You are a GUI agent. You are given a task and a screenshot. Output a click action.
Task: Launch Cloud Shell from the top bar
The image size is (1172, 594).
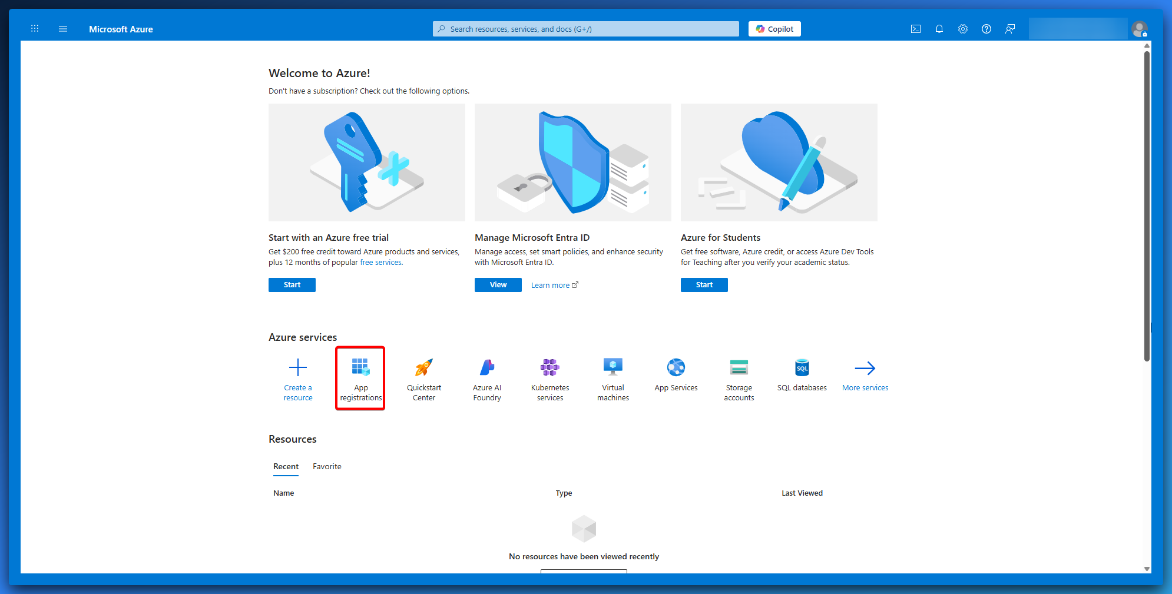click(x=916, y=29)
